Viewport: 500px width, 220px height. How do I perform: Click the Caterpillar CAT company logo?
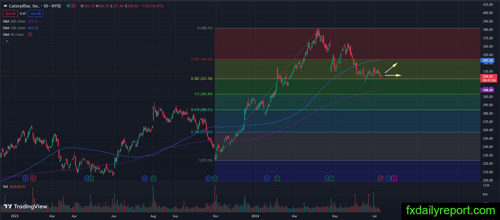pyautogui.click(x=5, y=6)
